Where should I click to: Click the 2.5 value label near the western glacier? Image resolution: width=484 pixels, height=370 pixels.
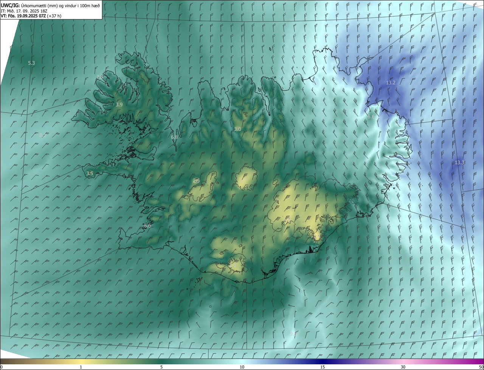pos(196,180)
